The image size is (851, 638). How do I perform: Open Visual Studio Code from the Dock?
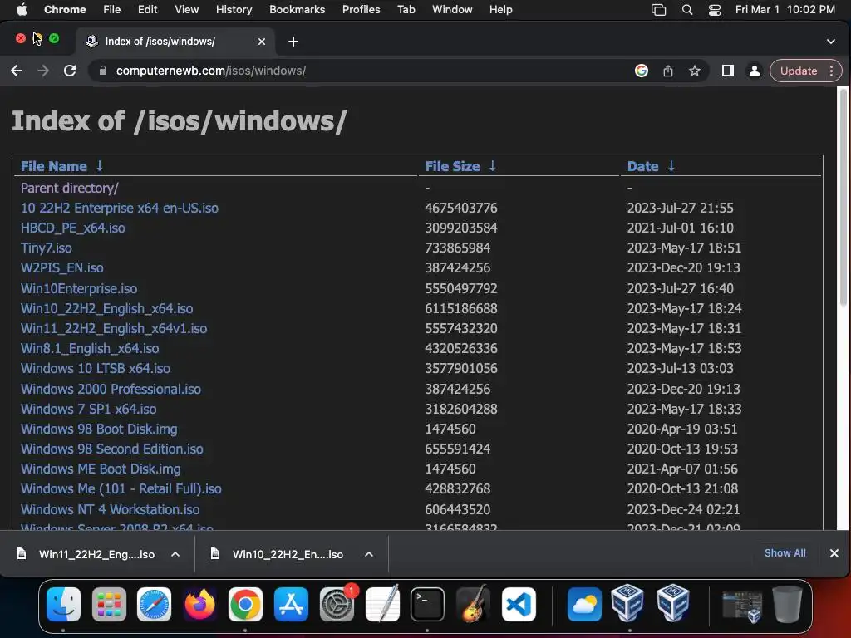tap(519, 604)
